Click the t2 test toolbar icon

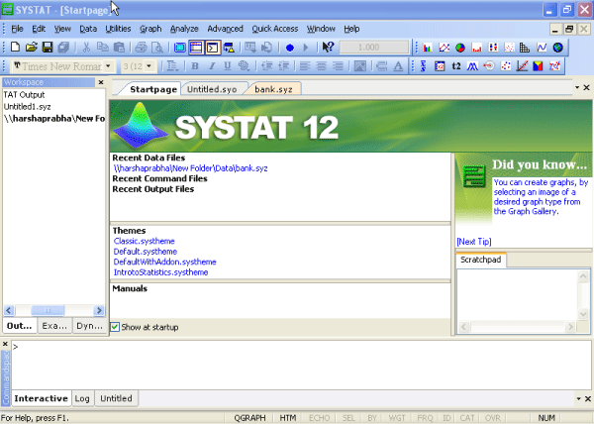coord(456,66)
